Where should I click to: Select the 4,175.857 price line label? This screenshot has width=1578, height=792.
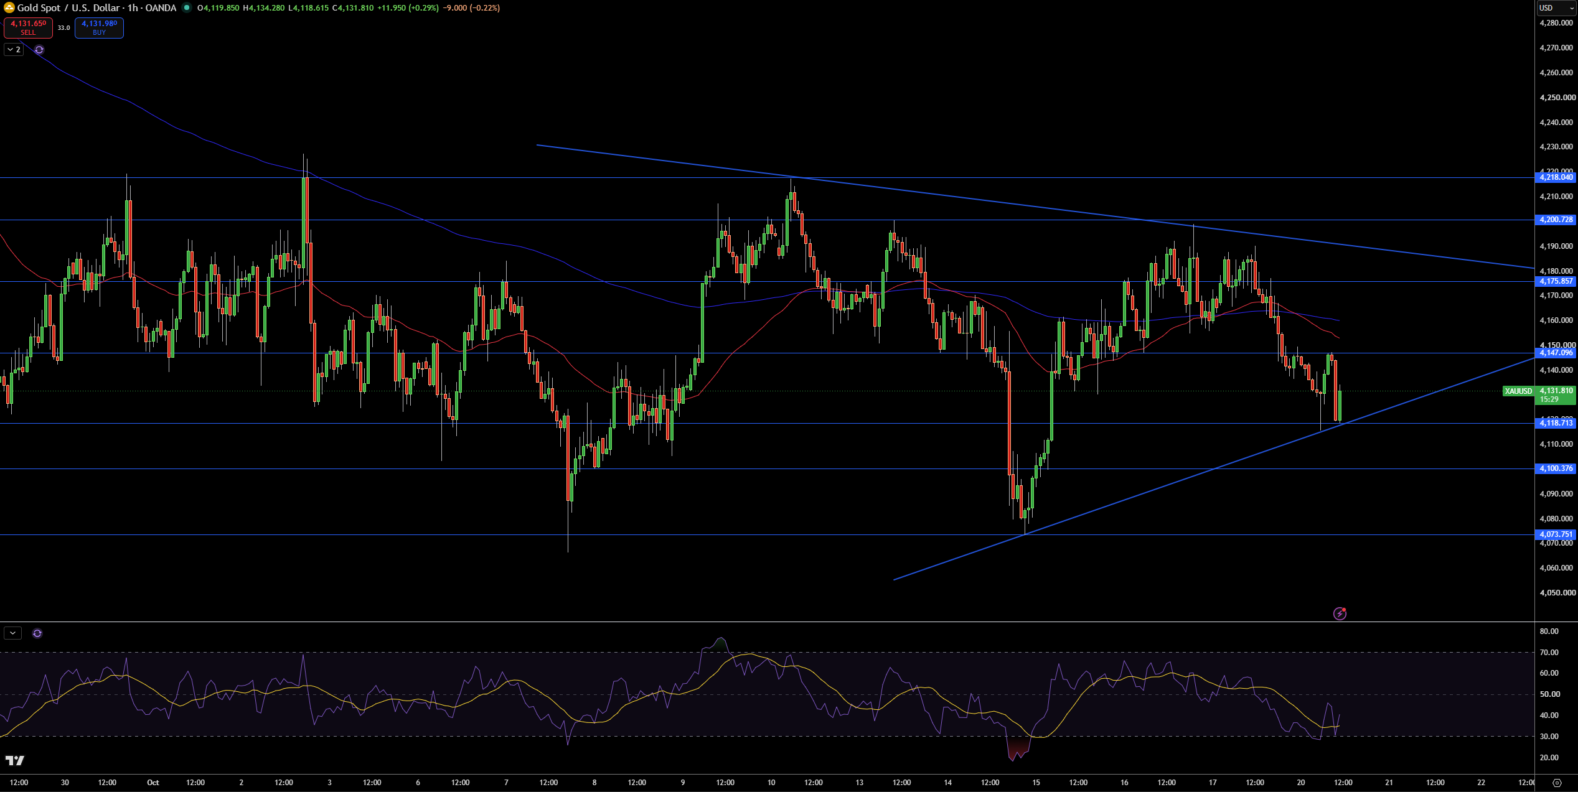[x=1556, y=281]
